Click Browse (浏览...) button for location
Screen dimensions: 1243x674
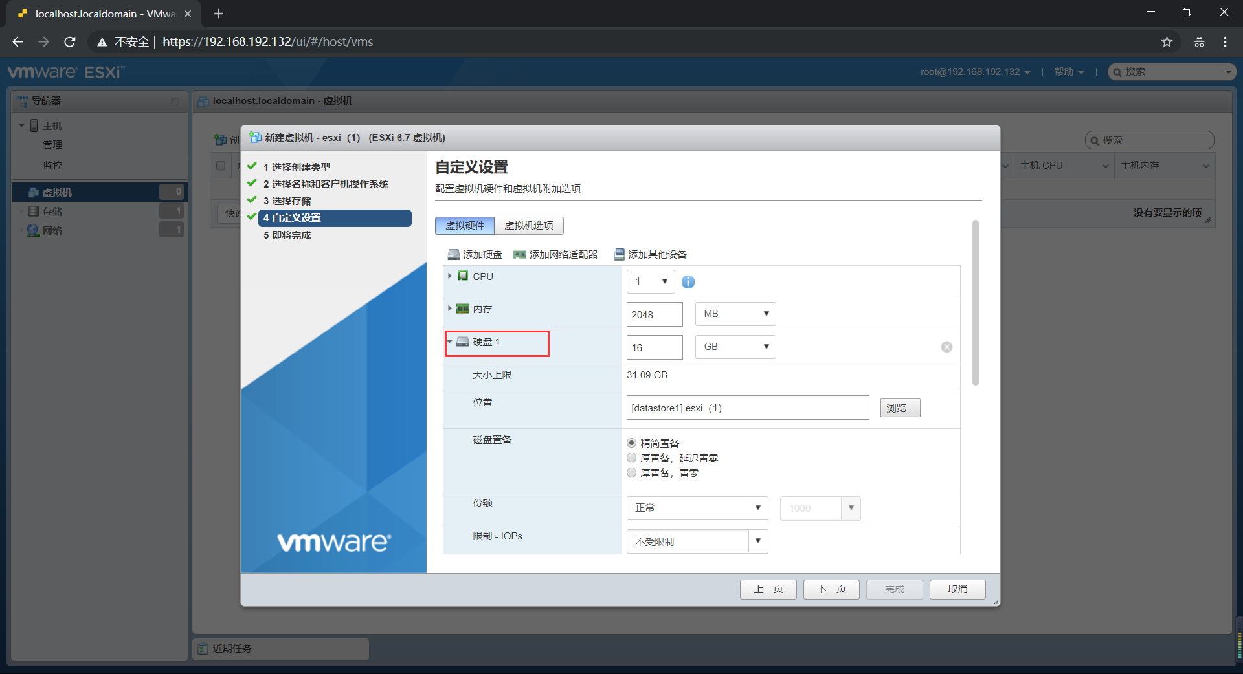(900, 408)
